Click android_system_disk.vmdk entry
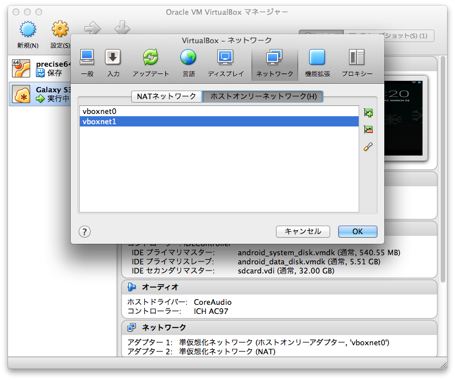 point(319,253)
